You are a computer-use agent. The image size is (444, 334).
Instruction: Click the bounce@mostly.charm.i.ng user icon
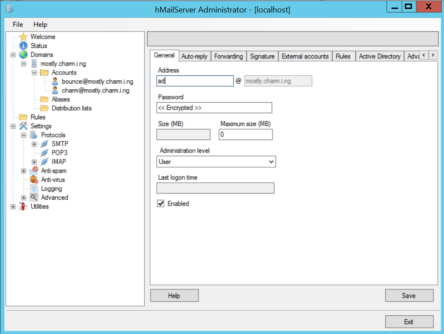(x=55, y=81)
